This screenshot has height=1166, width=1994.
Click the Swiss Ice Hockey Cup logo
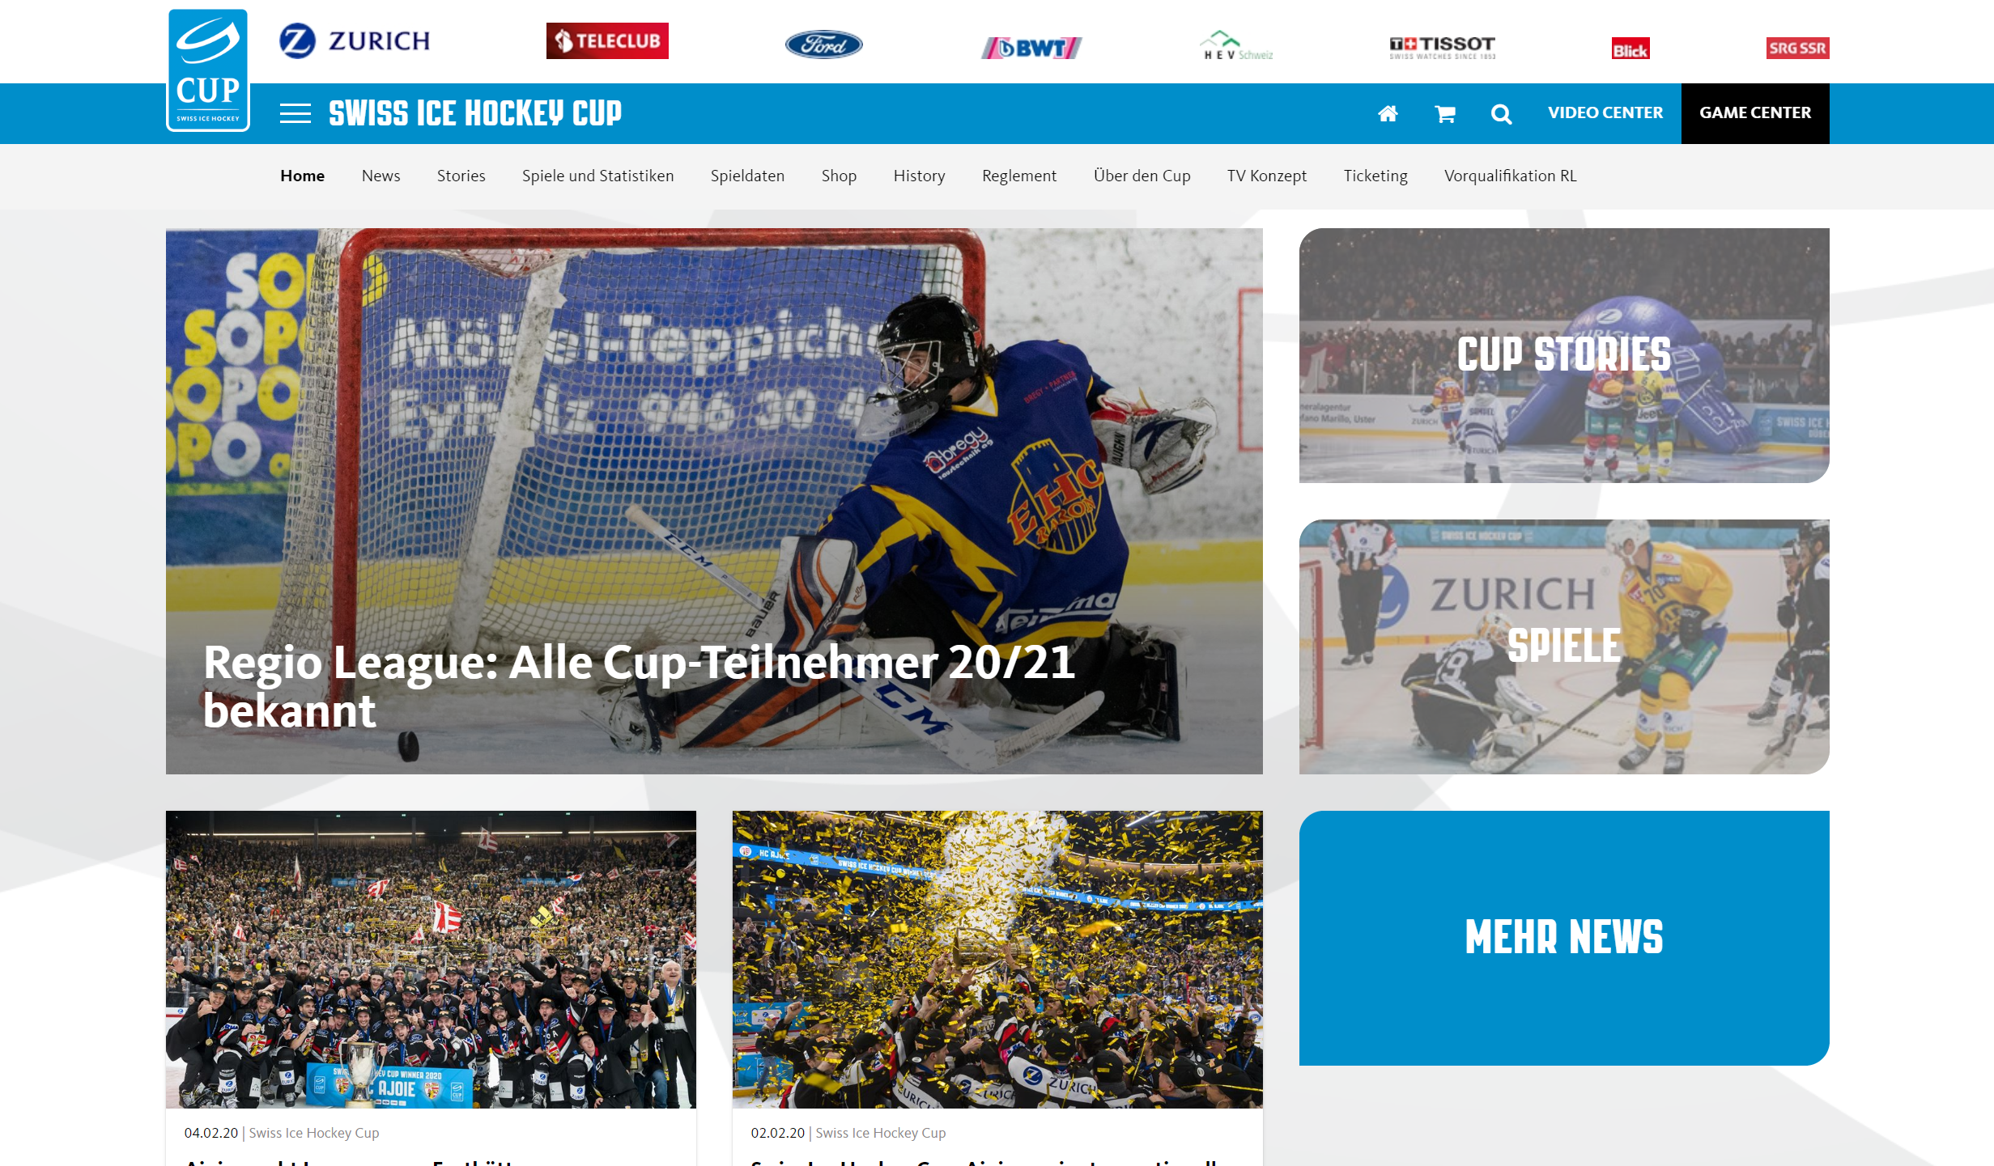208,70
